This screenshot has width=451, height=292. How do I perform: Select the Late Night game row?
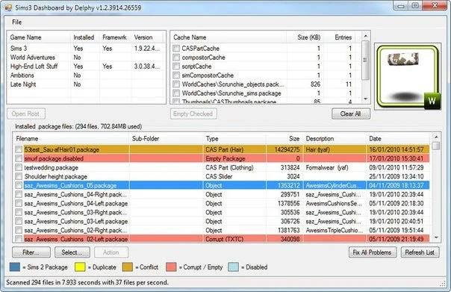(87, 84)
